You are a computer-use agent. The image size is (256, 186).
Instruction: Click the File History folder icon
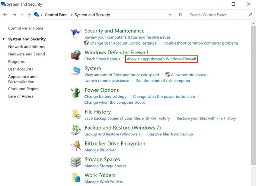(76, 114)
